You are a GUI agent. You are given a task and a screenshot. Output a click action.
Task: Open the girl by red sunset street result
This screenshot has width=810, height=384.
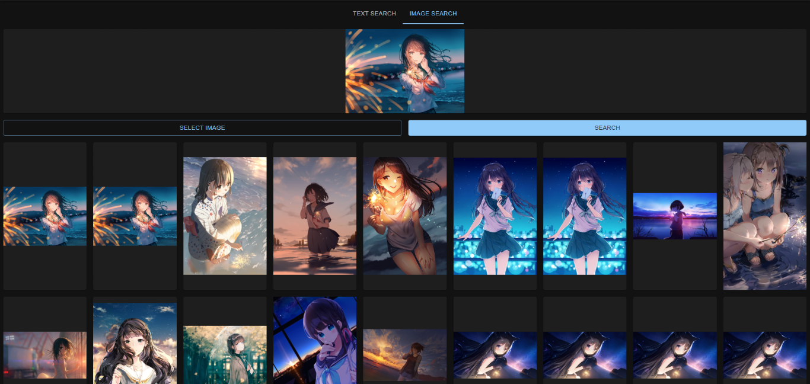[45, 355]
